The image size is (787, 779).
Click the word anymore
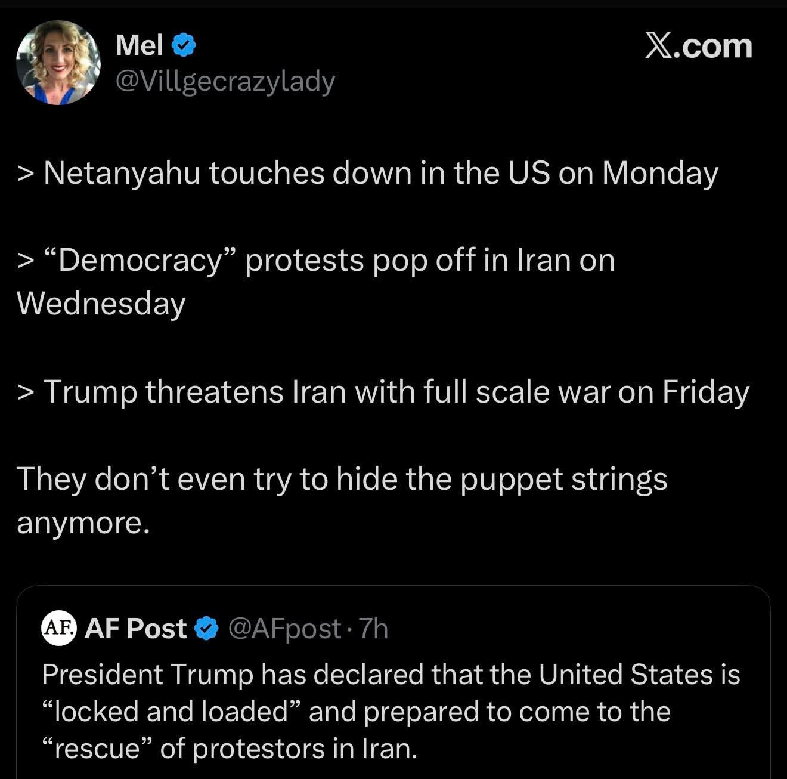[x=82, y=523]
